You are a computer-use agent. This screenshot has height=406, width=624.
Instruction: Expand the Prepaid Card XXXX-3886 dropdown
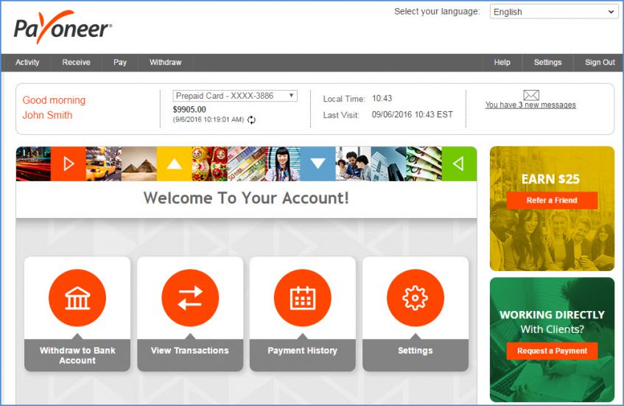[x=235, y=96]
